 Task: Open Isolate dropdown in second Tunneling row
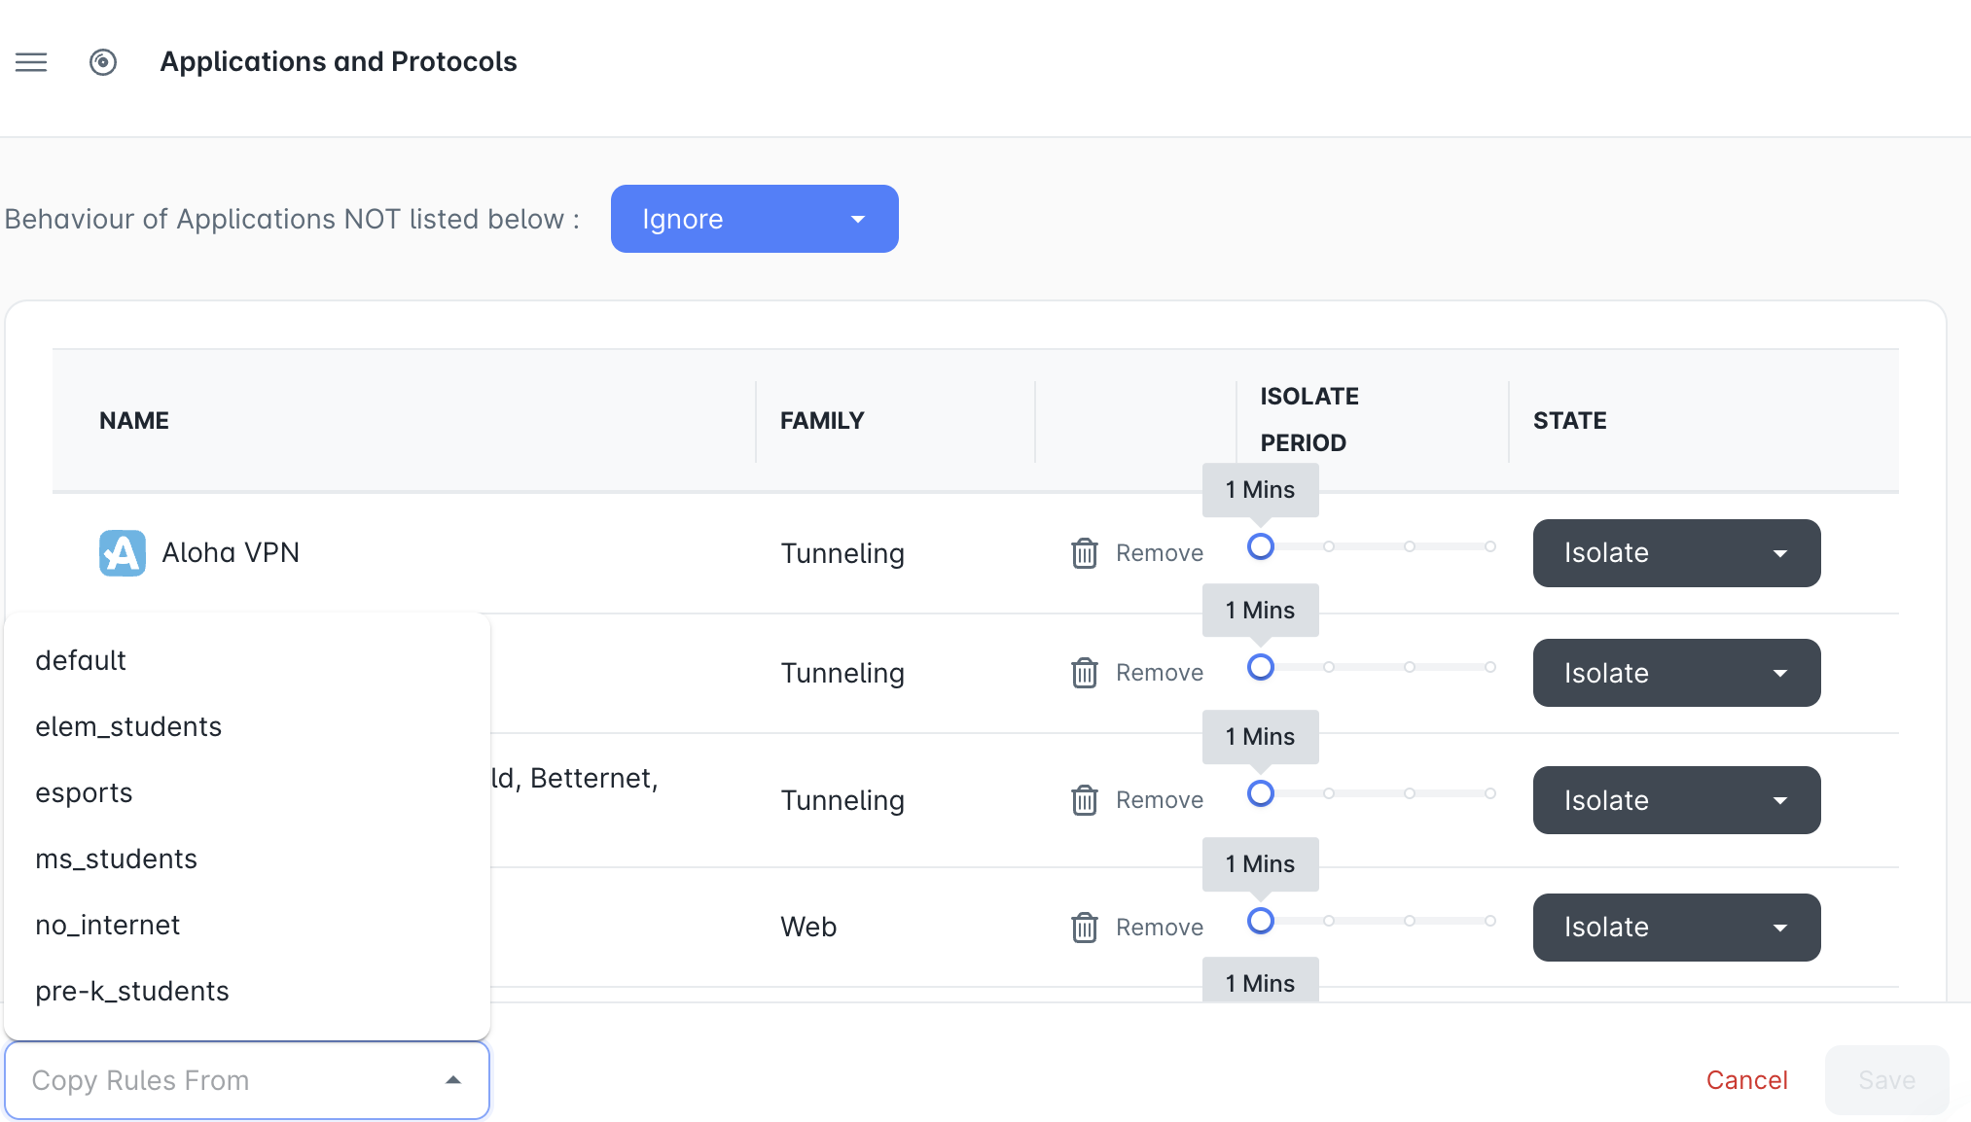pos(1677,673)
